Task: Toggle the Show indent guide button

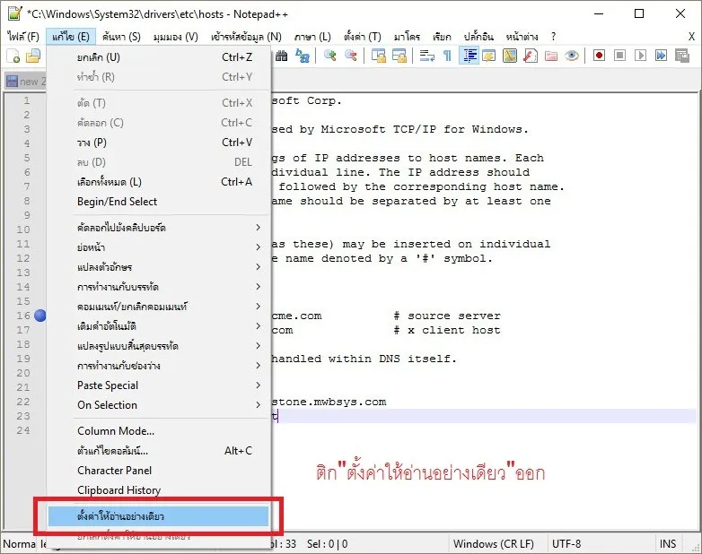Action: 469,56
